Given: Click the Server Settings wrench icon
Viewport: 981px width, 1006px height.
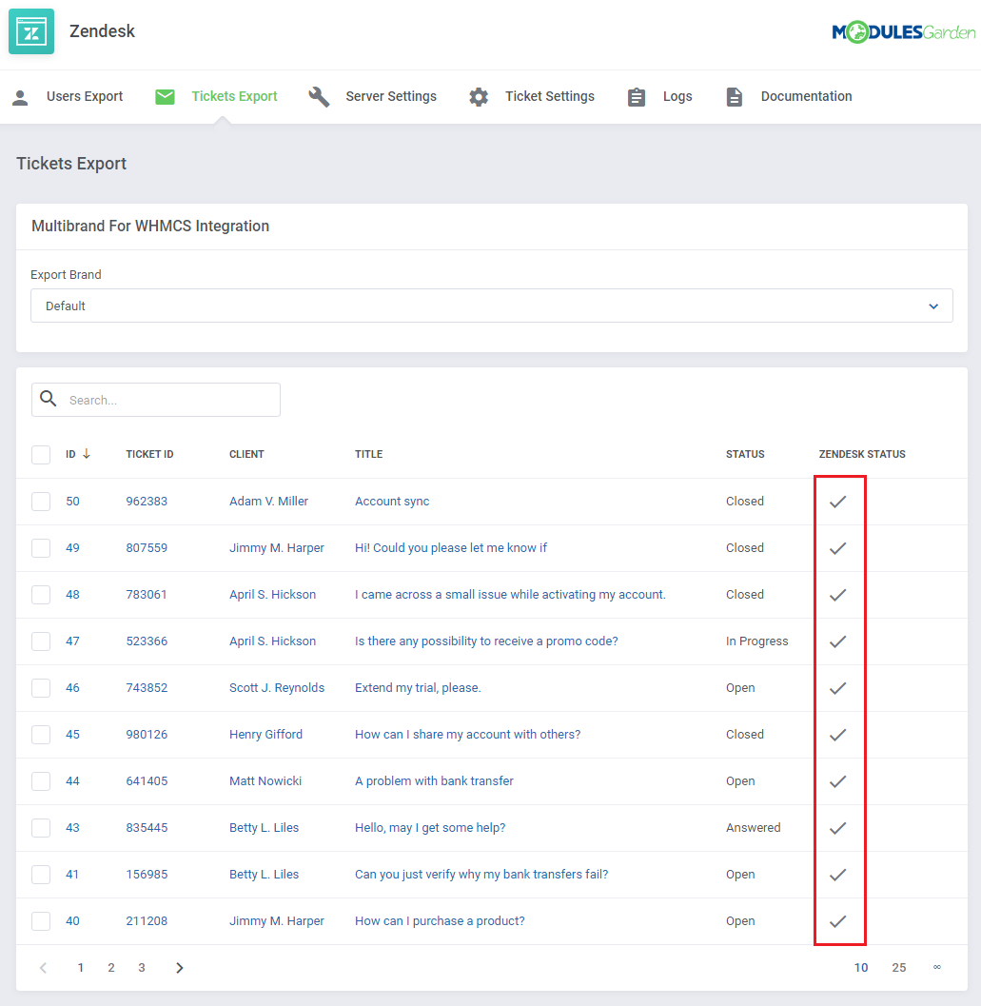Looking at the screenshot, I should tap(319, 97).
